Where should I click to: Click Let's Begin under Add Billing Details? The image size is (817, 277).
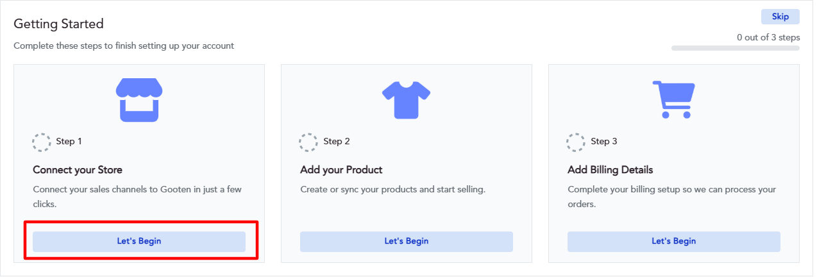(x=674, y=242)
